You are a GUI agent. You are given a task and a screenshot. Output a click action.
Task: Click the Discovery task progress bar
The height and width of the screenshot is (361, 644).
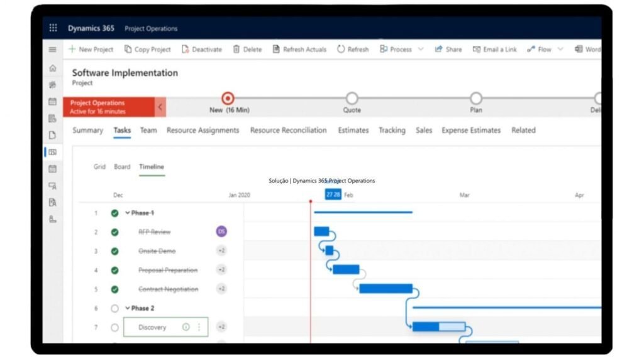click(x=438, y=326)
